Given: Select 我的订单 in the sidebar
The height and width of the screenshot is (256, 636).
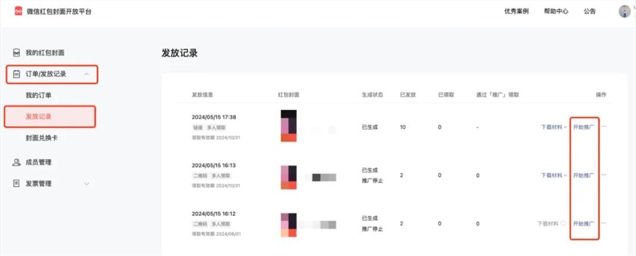Looking at the screenshot, I should click(x=38, y=95).
